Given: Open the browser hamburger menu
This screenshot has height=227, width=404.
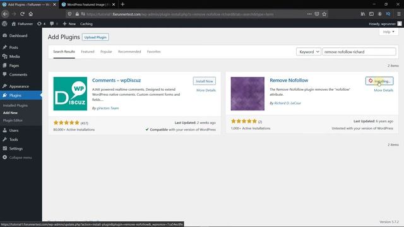Looking at the screenshot, I should [x=398, y=14].
